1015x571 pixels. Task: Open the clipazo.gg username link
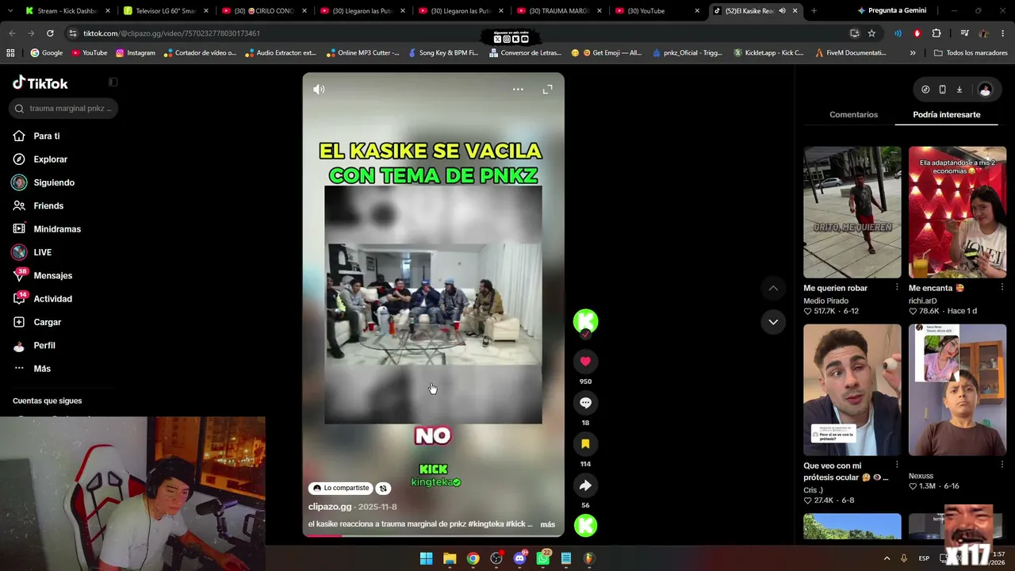pos(330,507)
